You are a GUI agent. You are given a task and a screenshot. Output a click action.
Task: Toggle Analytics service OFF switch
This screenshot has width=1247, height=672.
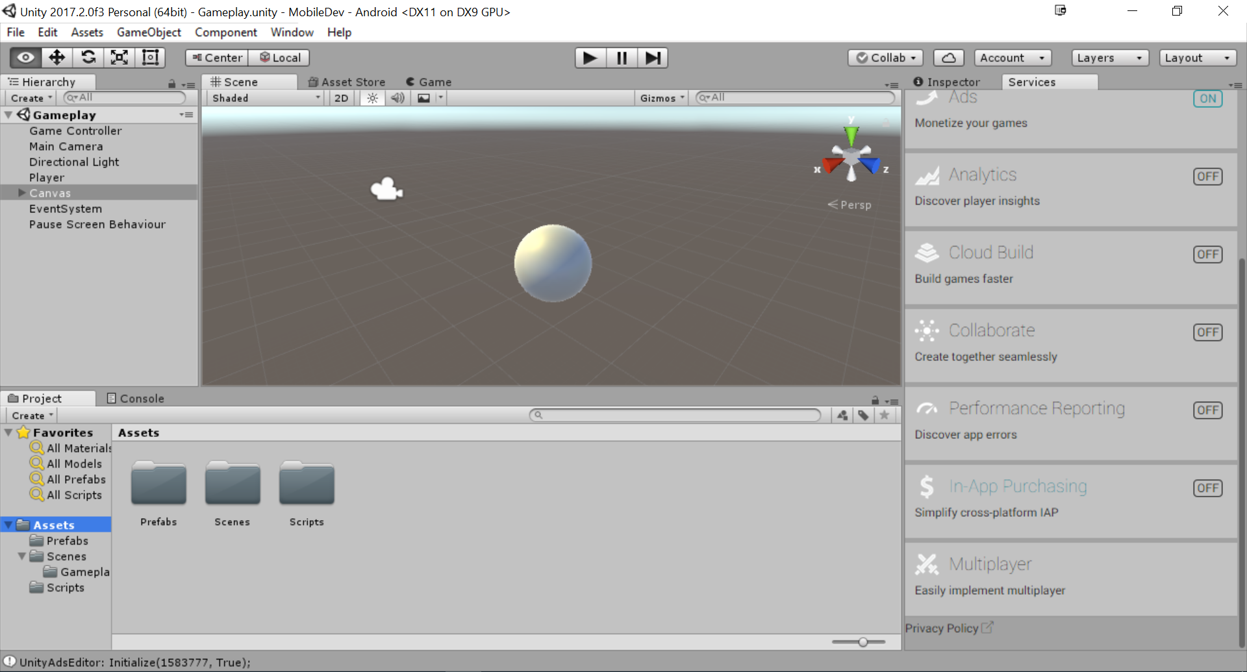pyautogui.click(x=1207, y=177)
